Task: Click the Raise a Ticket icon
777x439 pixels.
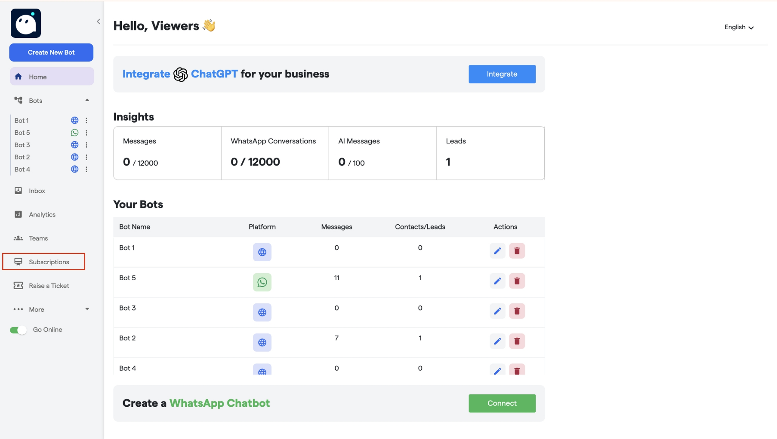Action: 18,285
